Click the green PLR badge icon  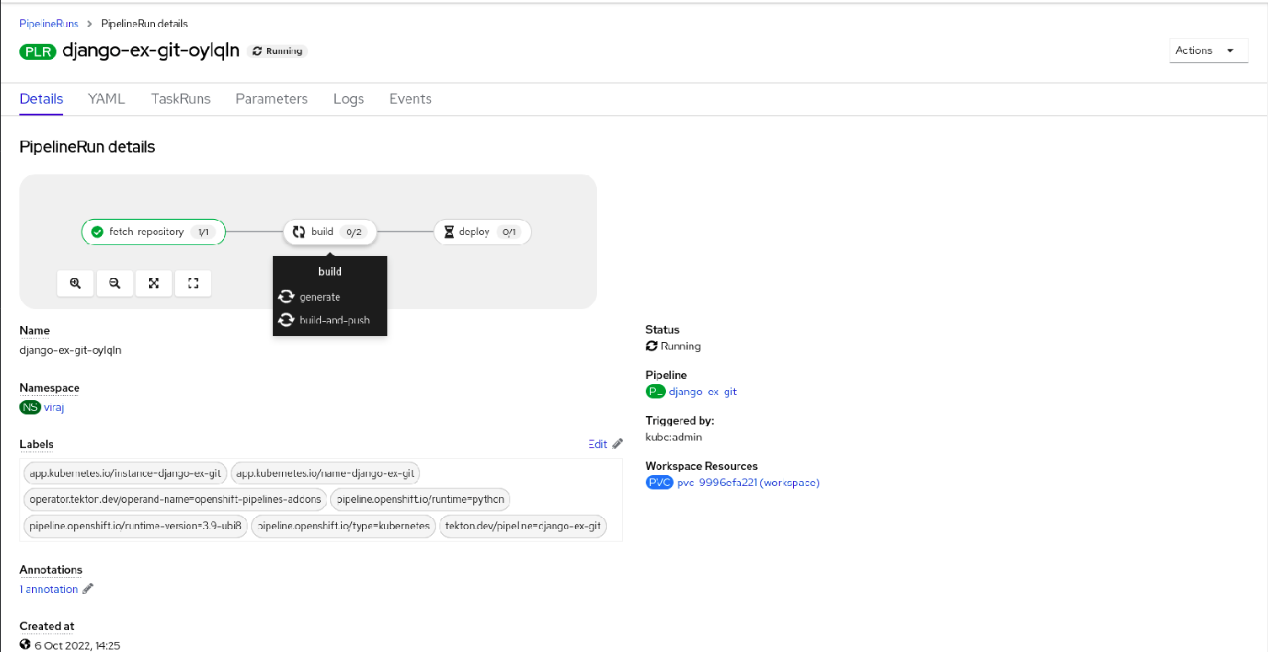pyautogui.click(x=39, y=51)
